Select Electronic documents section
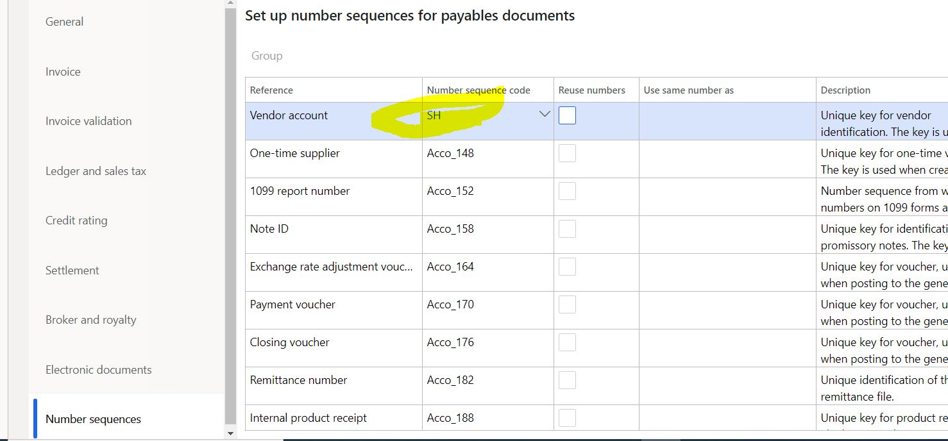 tap(98, 370)
